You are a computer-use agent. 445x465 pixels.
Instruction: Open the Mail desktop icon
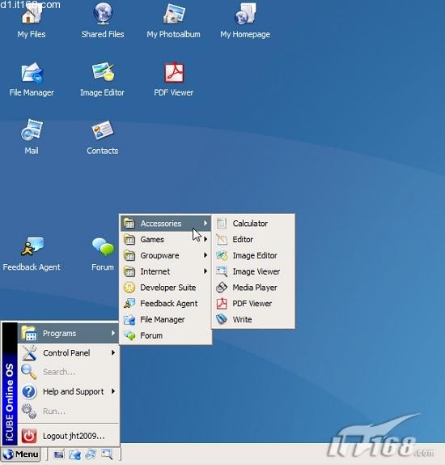point(32,137)
